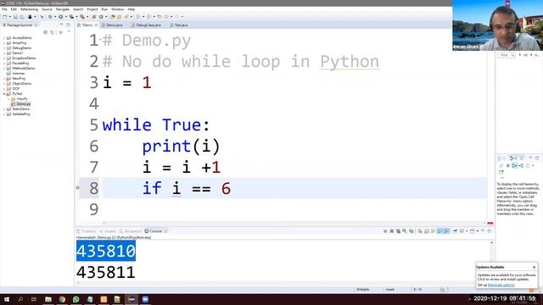Expand the DebugDemo project
This screenshot has width=543, height=305.
click(4, 48)
